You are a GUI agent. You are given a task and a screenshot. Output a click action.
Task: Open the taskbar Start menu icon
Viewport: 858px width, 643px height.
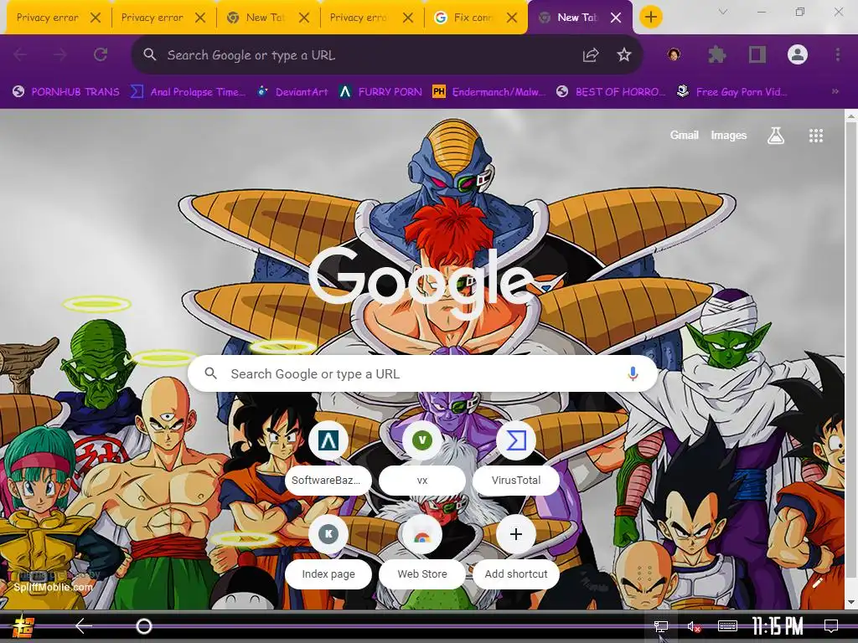(x=23, y=626)
